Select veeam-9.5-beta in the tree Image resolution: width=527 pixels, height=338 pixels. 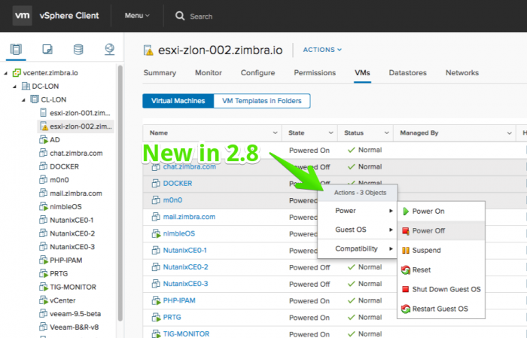pyautogui.click(x=75, y=314)
